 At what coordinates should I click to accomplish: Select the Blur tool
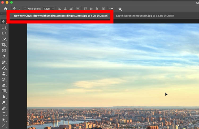coord(4,97)
